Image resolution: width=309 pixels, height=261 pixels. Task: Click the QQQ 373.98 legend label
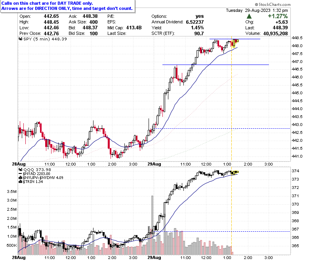[37, 170]
